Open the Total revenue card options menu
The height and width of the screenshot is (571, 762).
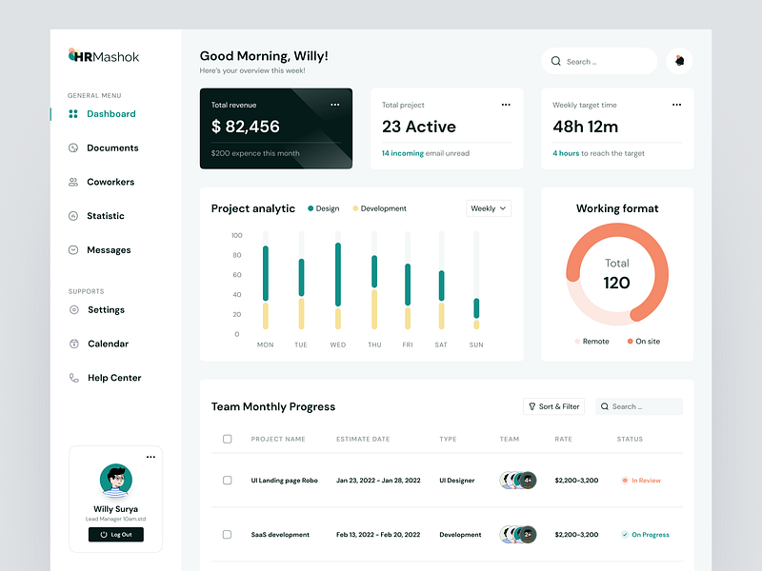coord(334,104)
